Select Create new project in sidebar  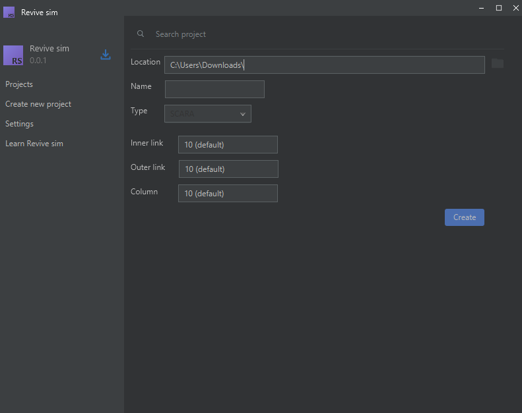(x=38, y=104)
